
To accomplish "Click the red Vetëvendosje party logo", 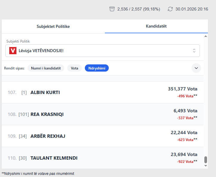I will point(13,51).
